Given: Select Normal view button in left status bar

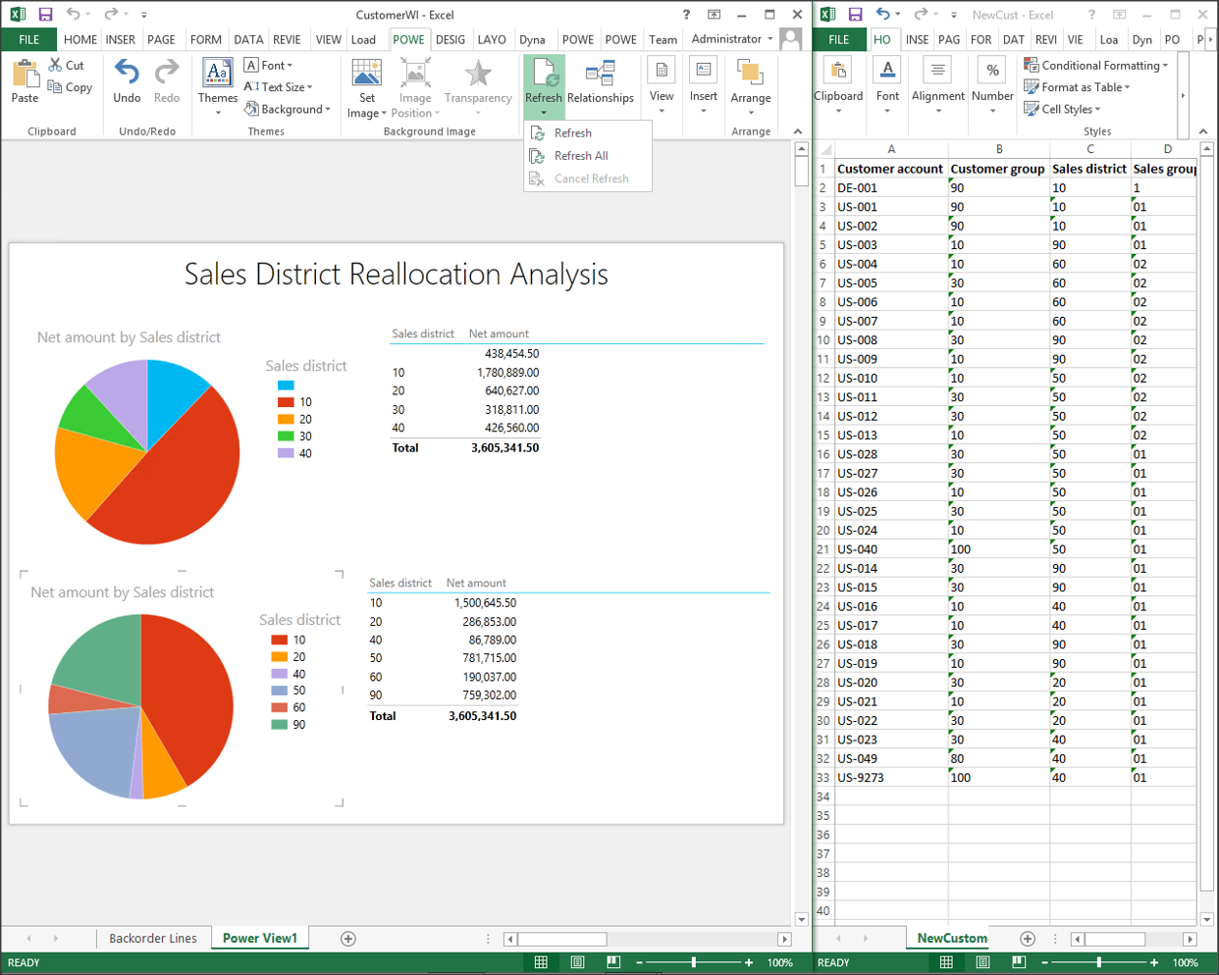Looking at the screenshot, I should 541,962.
